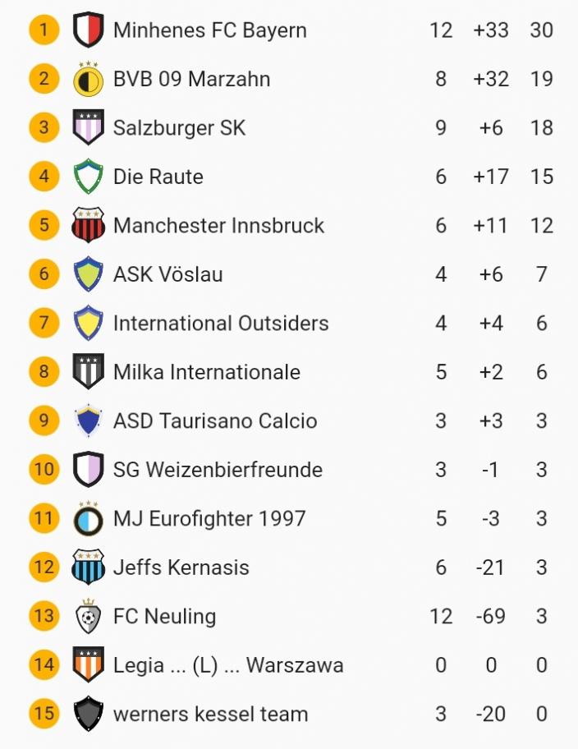Click Milka Internationale black-white striped crest
This screenshot has width=578, height=749.
[88, 372]
